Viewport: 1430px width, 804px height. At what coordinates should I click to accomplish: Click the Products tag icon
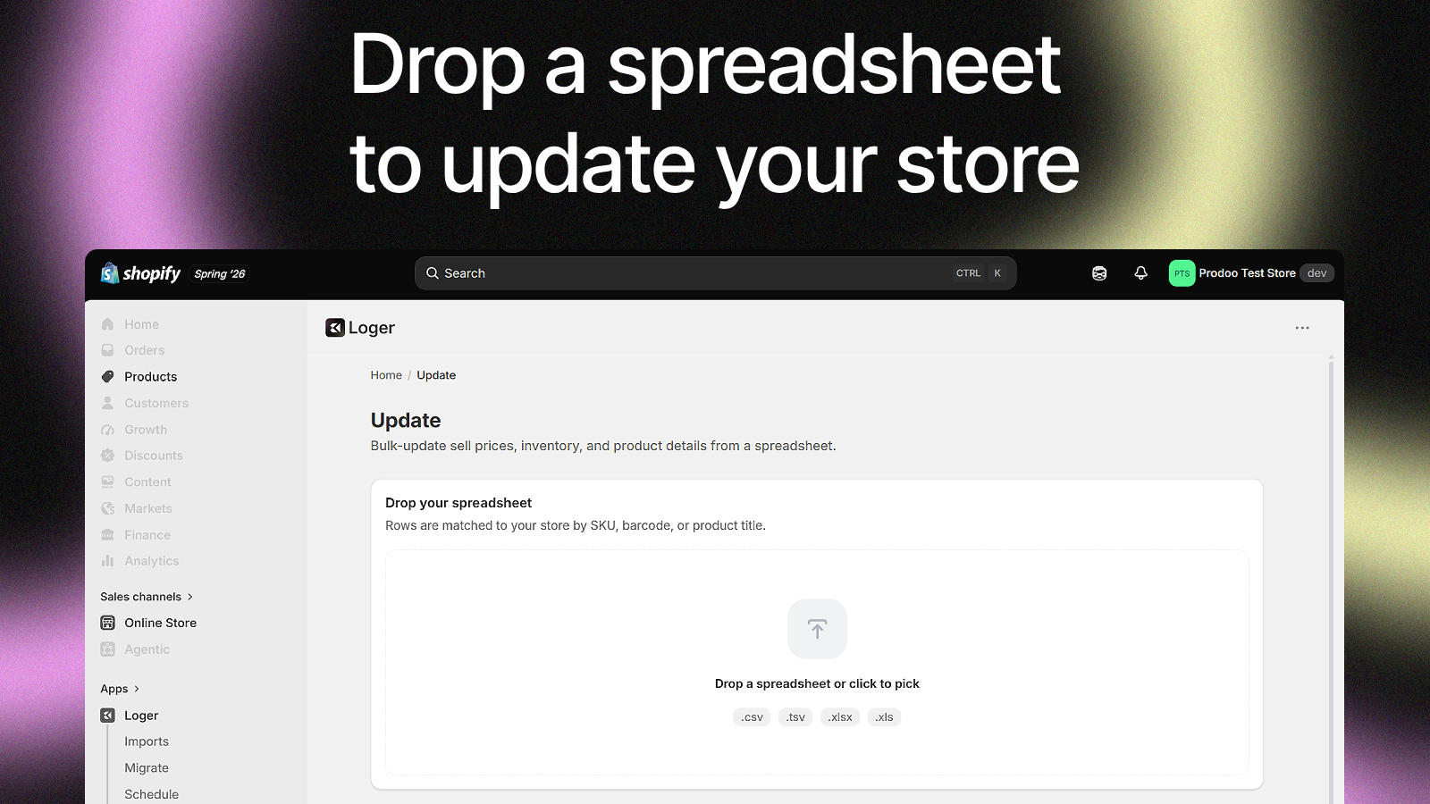108,377
